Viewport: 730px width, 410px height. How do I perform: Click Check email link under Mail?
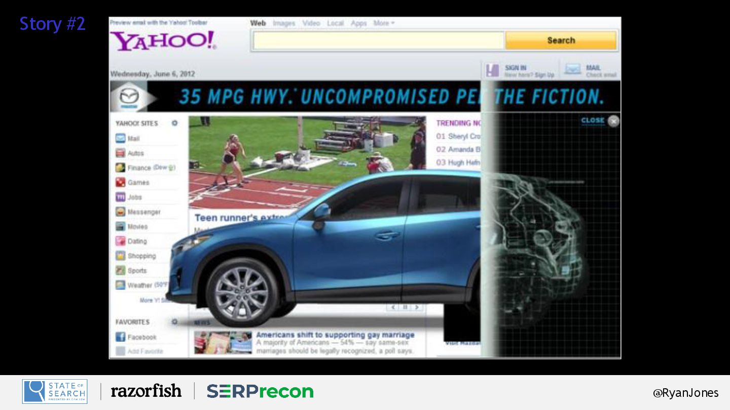coord(601,75)
